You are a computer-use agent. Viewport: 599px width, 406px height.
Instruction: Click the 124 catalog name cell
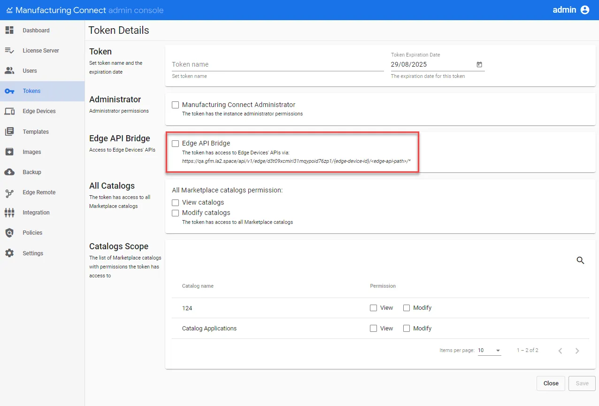pos(187,308)
